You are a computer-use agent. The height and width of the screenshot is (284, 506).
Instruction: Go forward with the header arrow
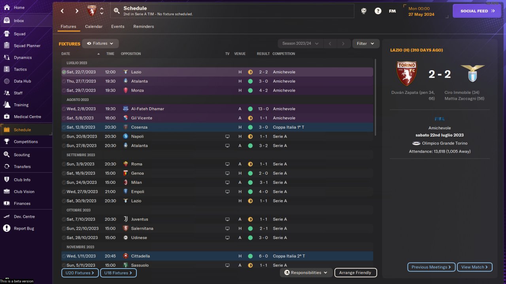(x=77, y=11)
